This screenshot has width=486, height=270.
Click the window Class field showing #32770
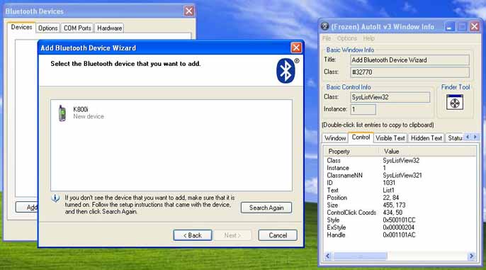[409, 72]
